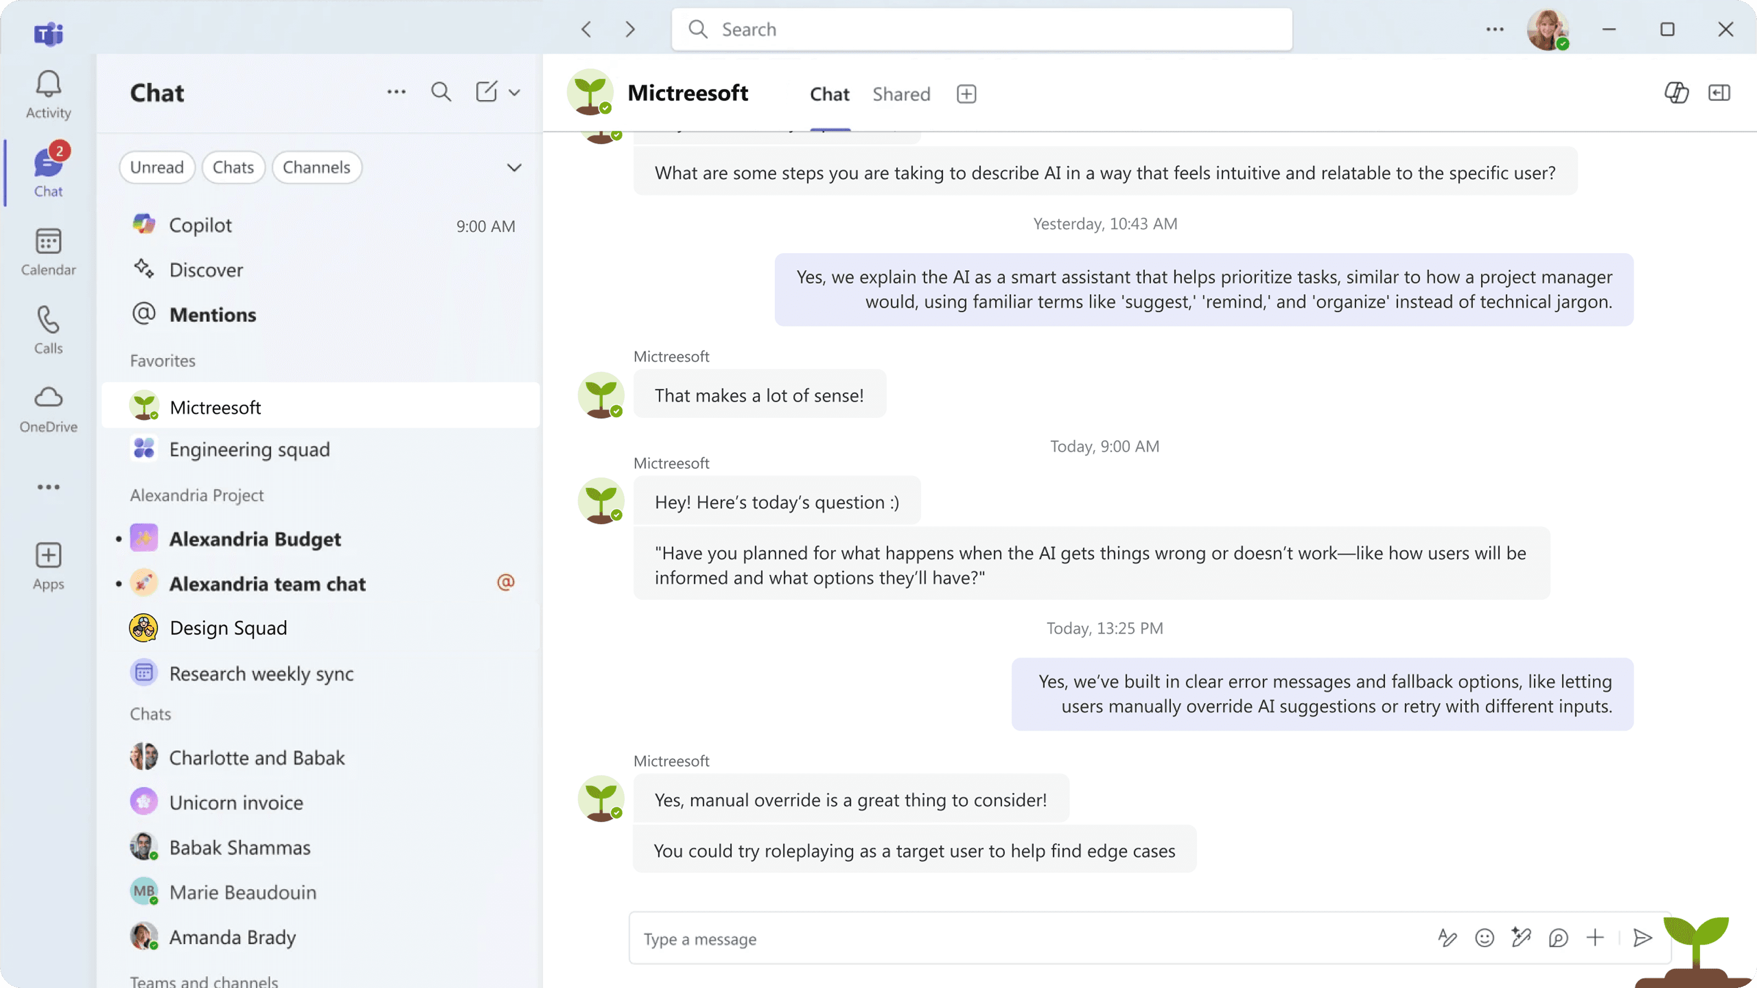
Task: Add a tab with plus icon
Action: (x=966, y=94)
